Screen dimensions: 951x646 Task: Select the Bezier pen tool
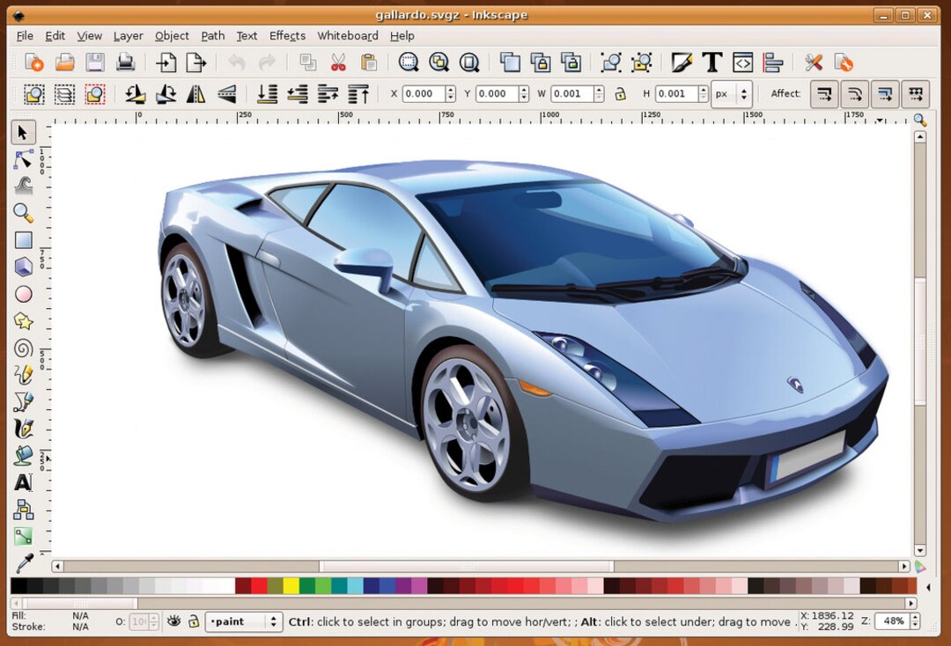coord(25,401)
